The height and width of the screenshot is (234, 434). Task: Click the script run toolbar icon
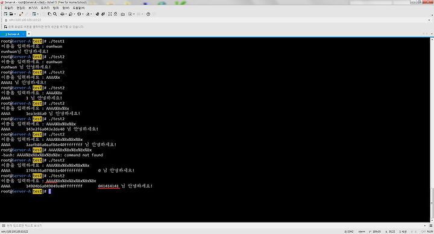point(130,14)
